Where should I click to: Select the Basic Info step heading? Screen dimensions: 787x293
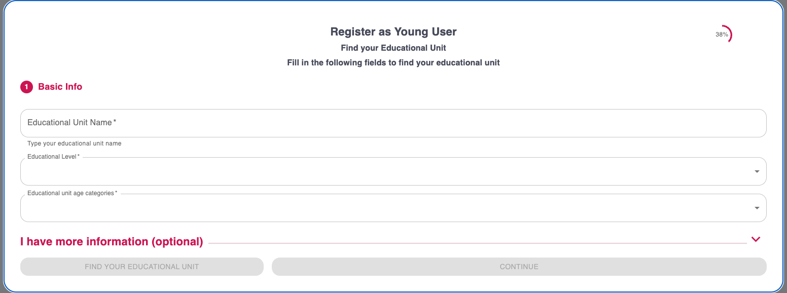[x=60, y=87]
